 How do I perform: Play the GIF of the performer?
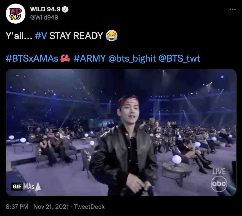(x=121, y=132)
